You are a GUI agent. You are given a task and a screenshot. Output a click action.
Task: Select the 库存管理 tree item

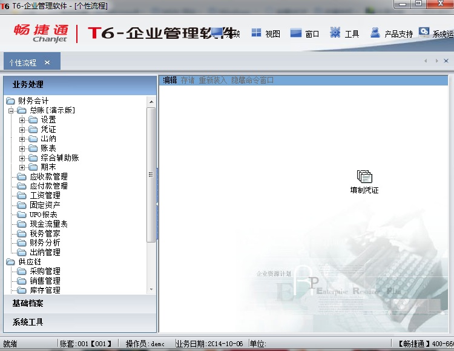45,290
